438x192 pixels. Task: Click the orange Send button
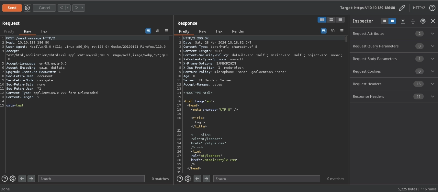12,8
